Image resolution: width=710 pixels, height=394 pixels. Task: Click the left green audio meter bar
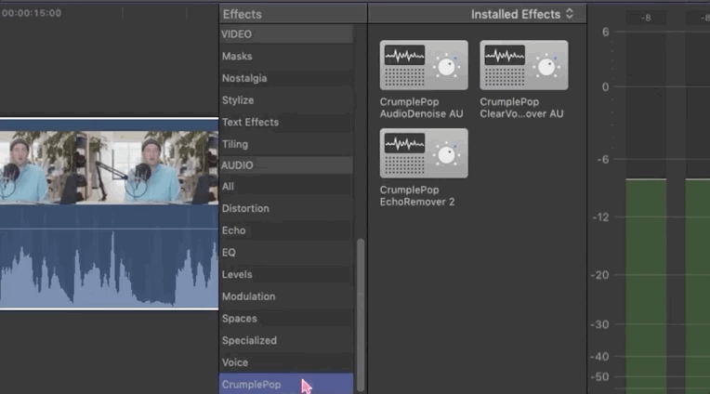646,286
